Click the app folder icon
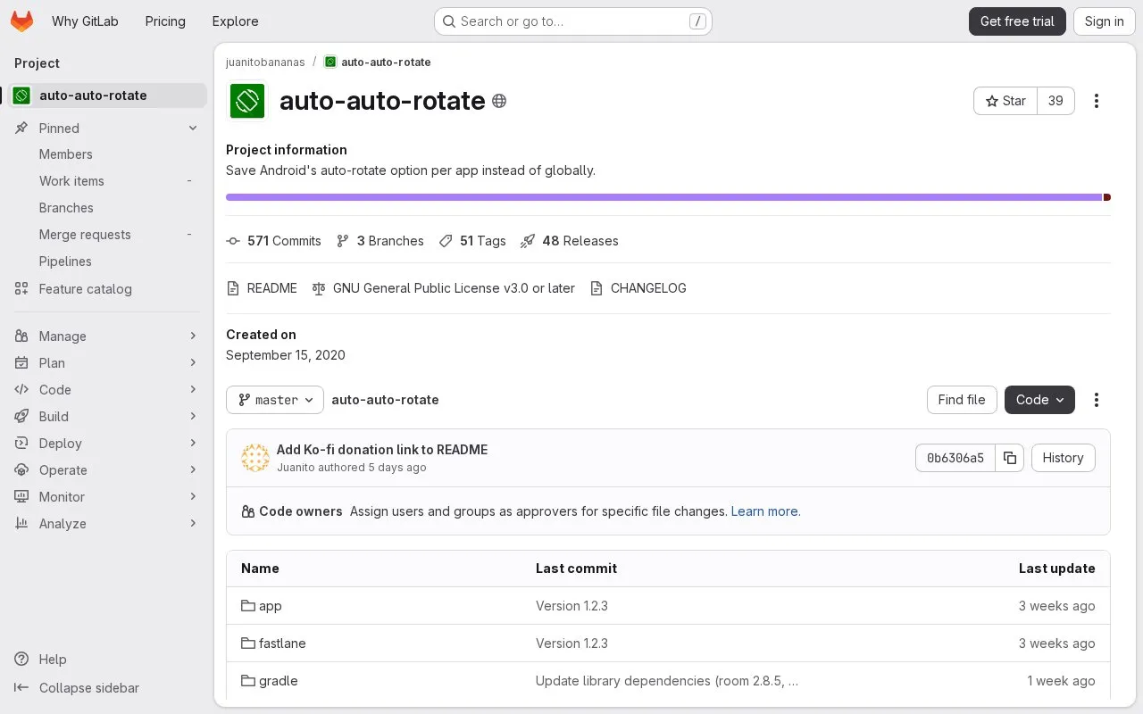The height and width of the screenshot is (714, 1143). coord(248,606)
